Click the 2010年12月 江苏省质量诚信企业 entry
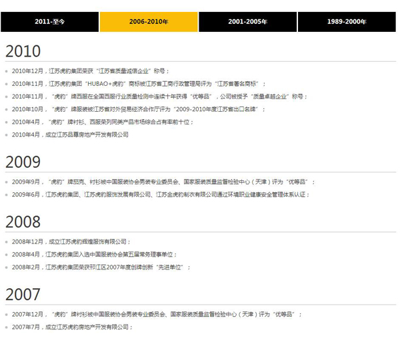 [90, 71]
